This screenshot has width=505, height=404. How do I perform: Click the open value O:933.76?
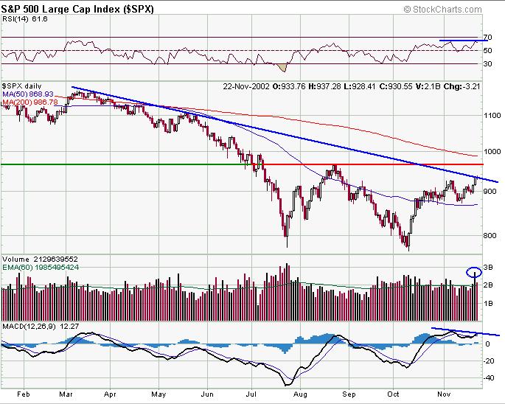(x=289, y=86)
